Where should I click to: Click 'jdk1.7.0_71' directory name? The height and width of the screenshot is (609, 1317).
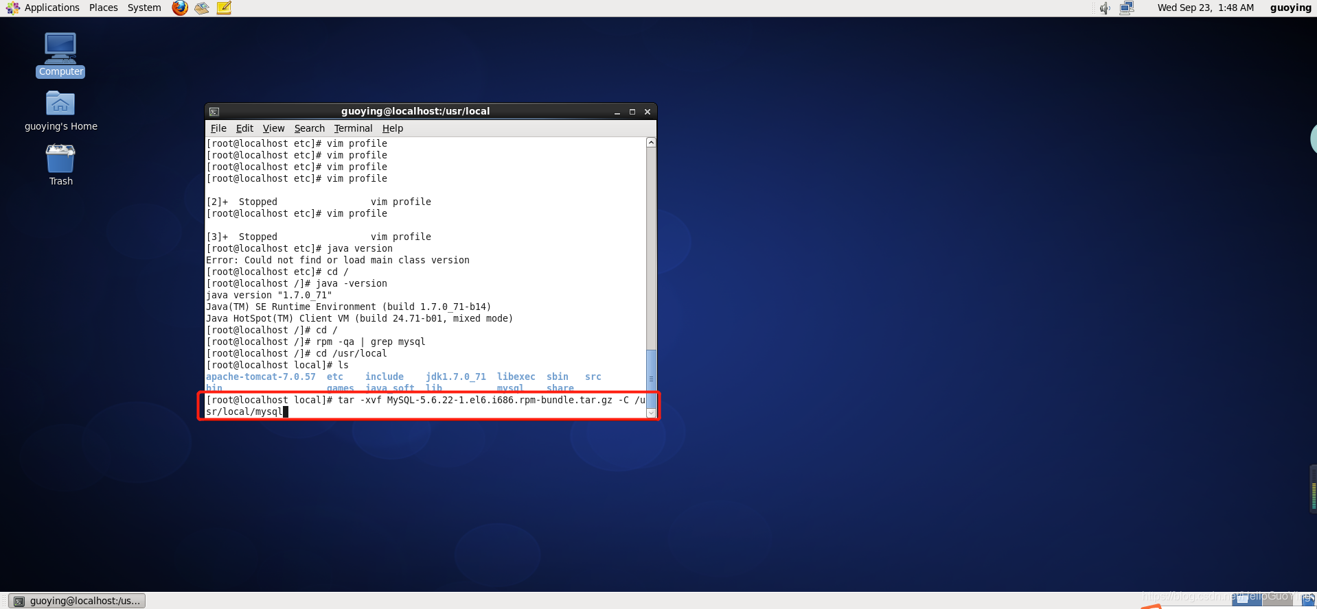(x=456, y=377)
